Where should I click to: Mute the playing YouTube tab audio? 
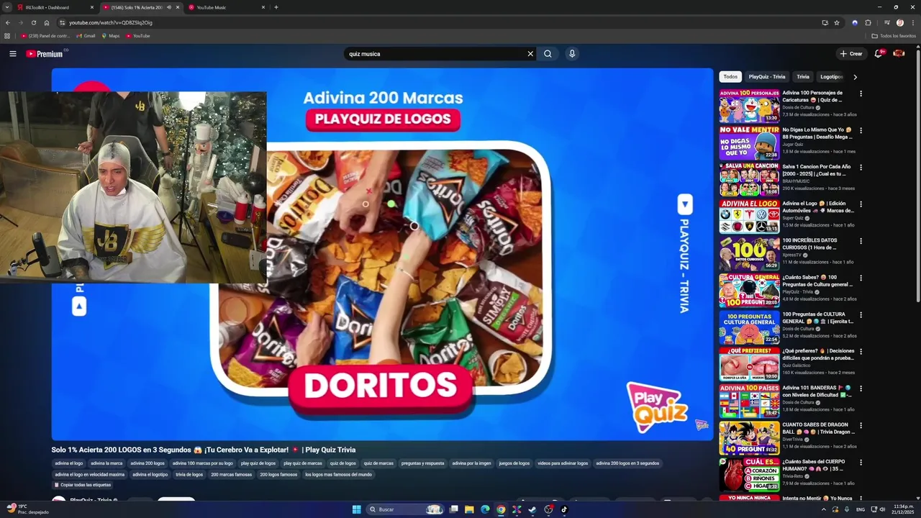coord(169,7)
